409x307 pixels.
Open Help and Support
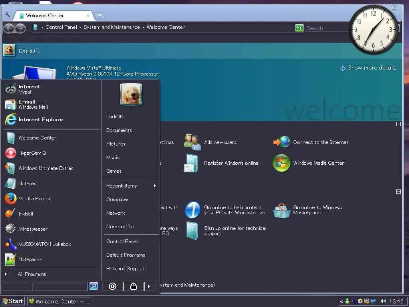(125, 269)
